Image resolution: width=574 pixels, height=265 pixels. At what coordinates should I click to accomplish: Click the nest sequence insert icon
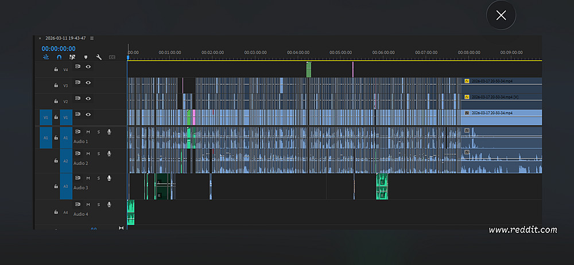point(46,57)
